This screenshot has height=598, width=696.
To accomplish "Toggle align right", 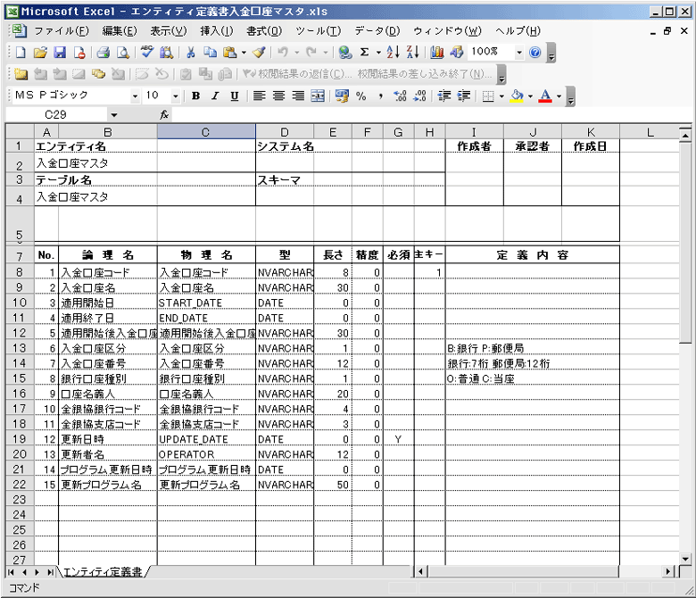I will 298,96.
